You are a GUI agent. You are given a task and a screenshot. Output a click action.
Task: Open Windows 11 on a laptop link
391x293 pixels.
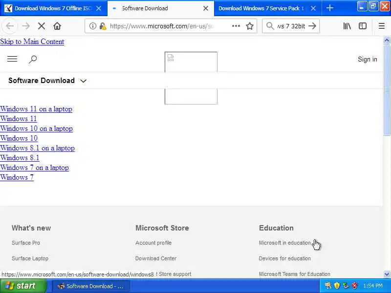pos(36,109)
